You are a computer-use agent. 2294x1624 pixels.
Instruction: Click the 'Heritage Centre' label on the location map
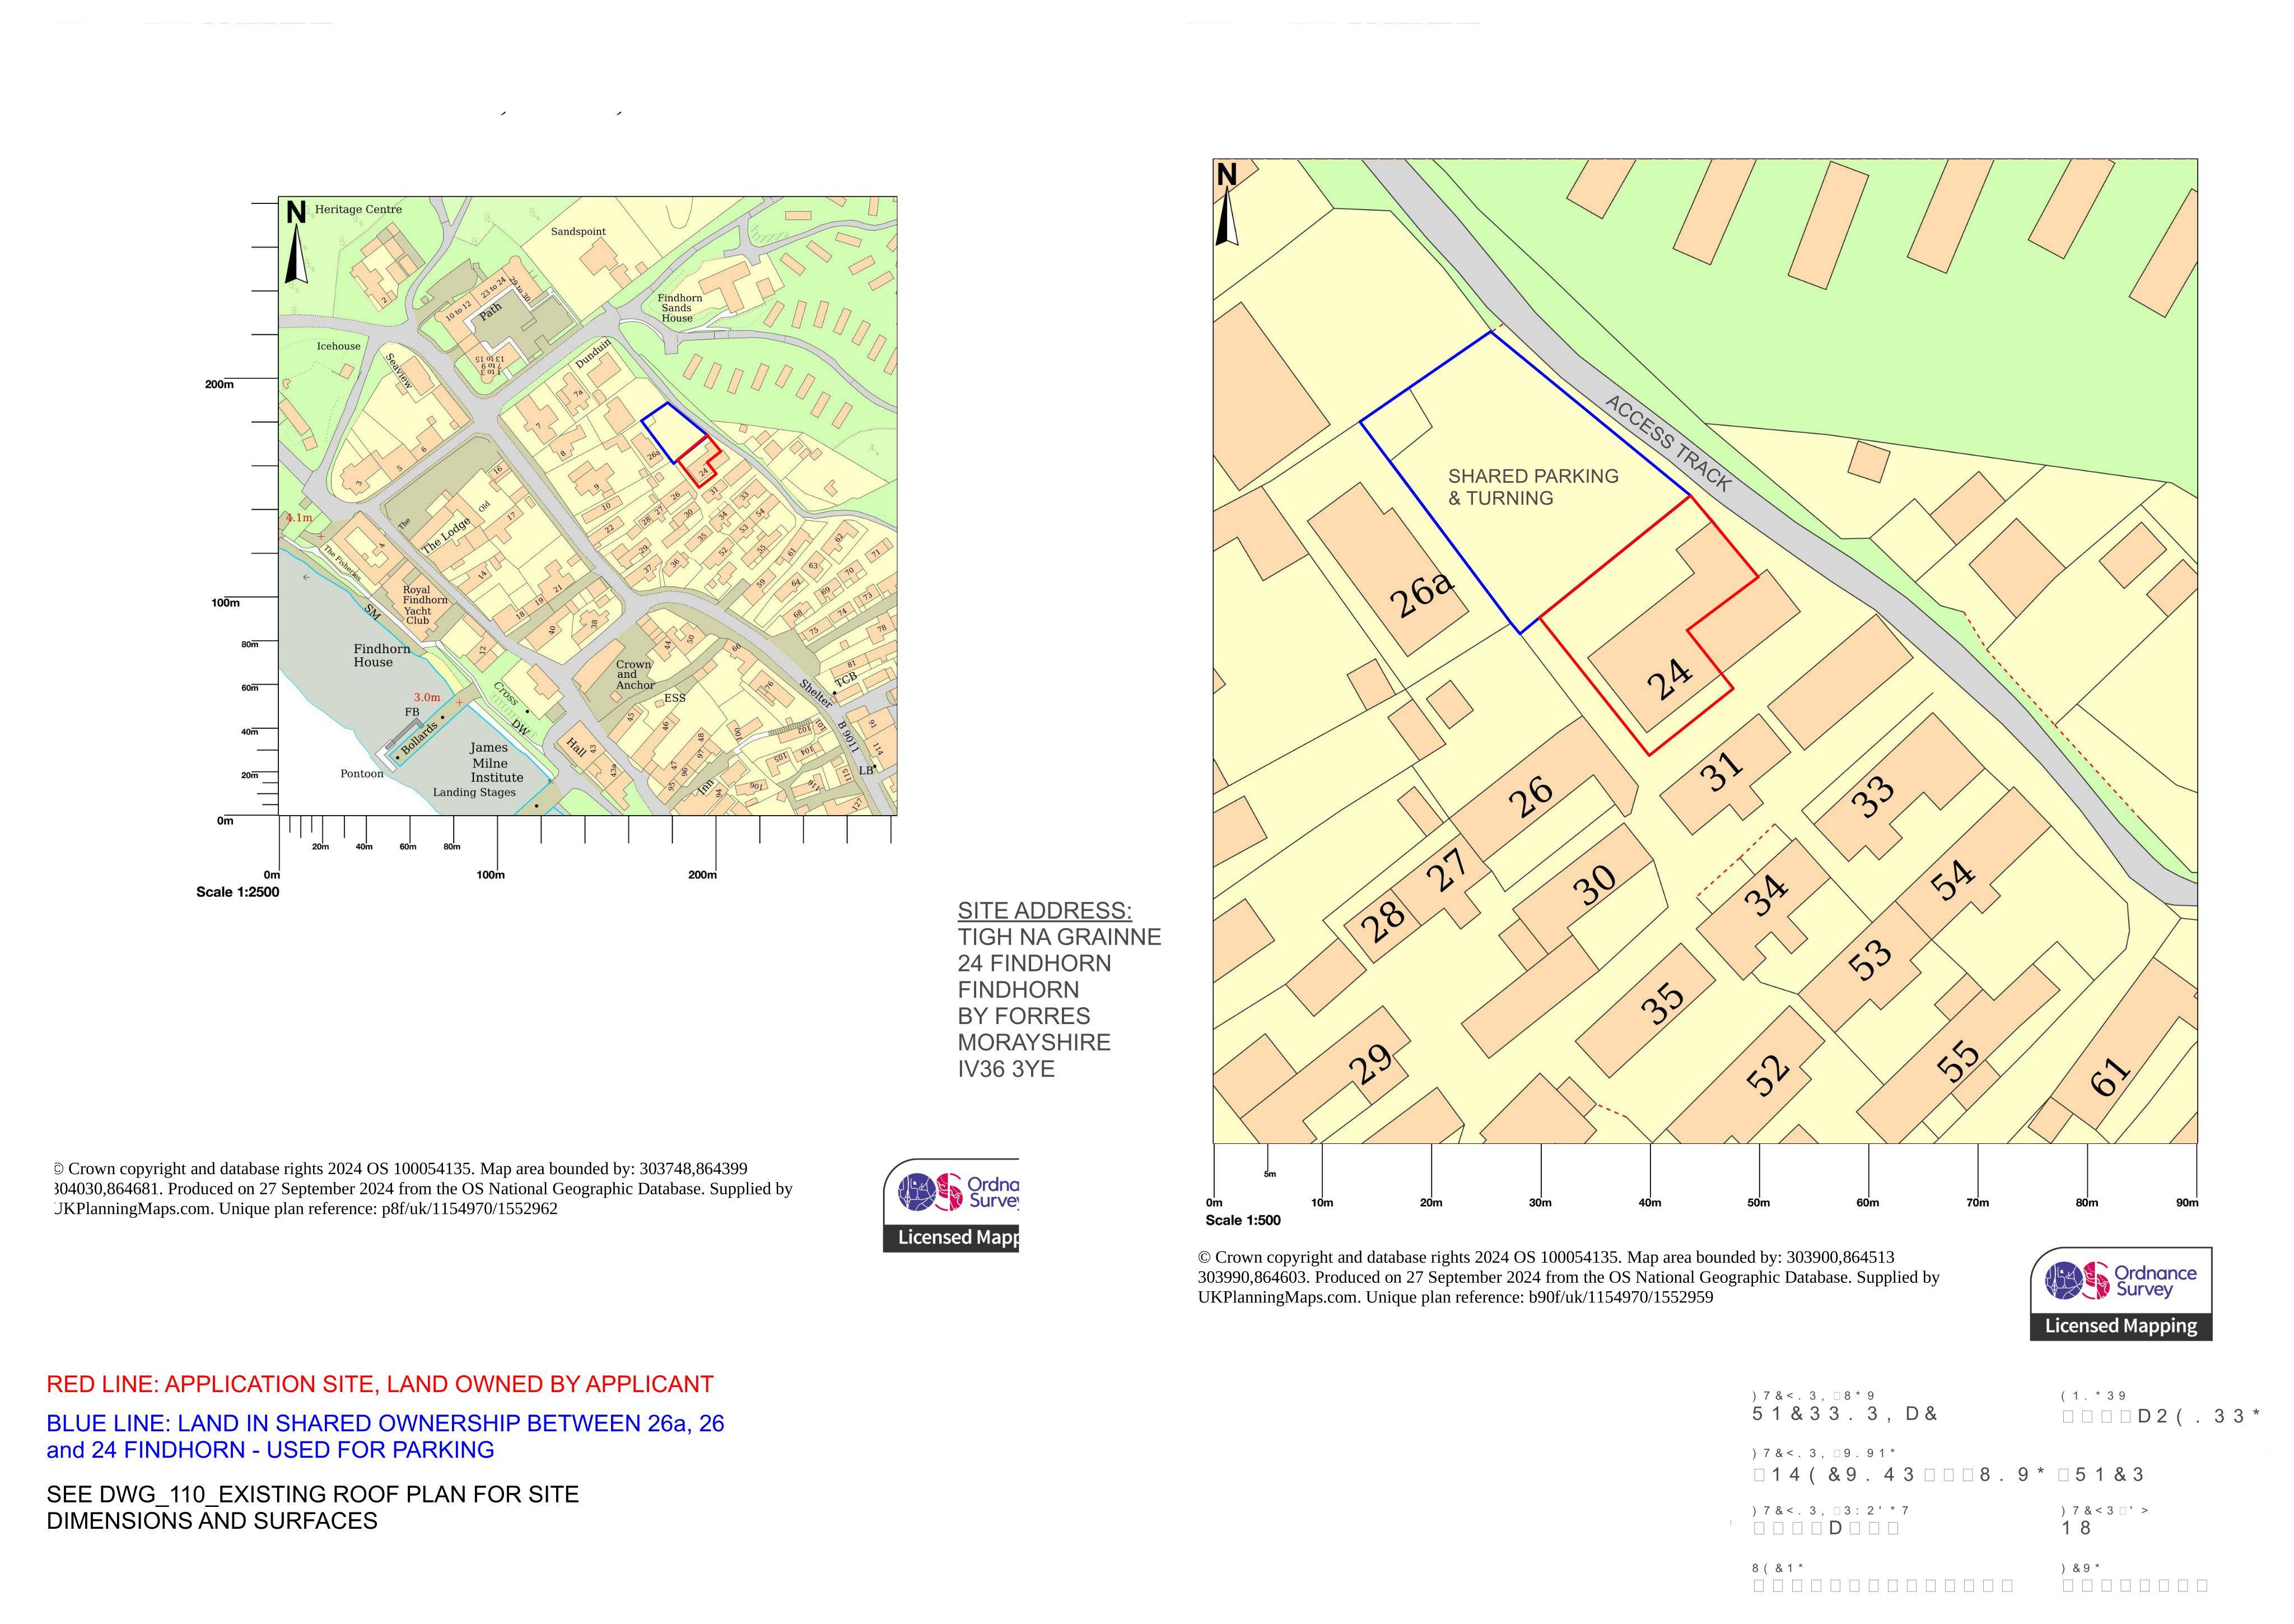click(x=358, y=209)
